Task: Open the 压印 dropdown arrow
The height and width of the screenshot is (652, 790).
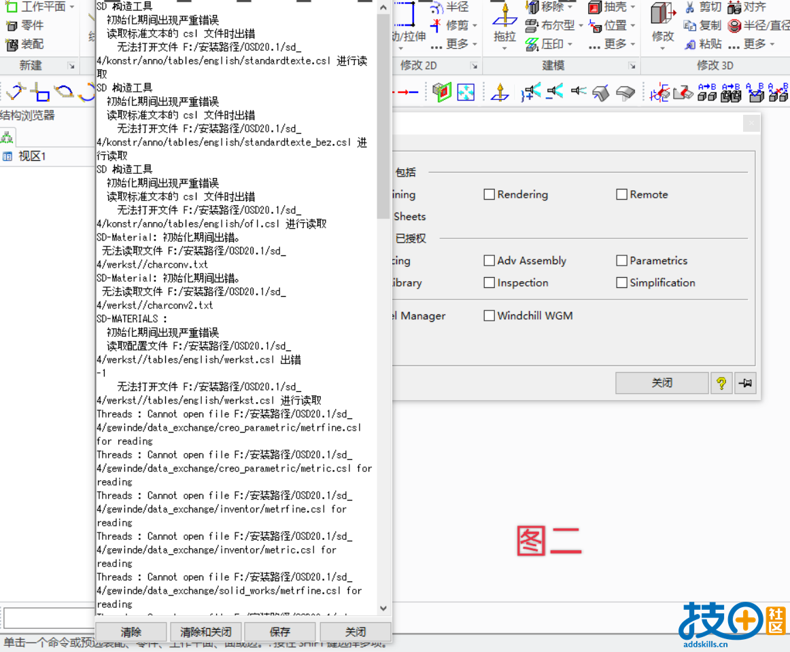Action: (570, 45)
